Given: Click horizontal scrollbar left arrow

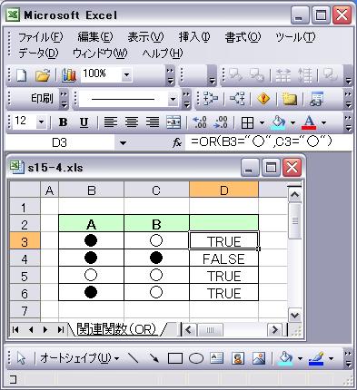Looking at the screenshot, I should [189, 329].
